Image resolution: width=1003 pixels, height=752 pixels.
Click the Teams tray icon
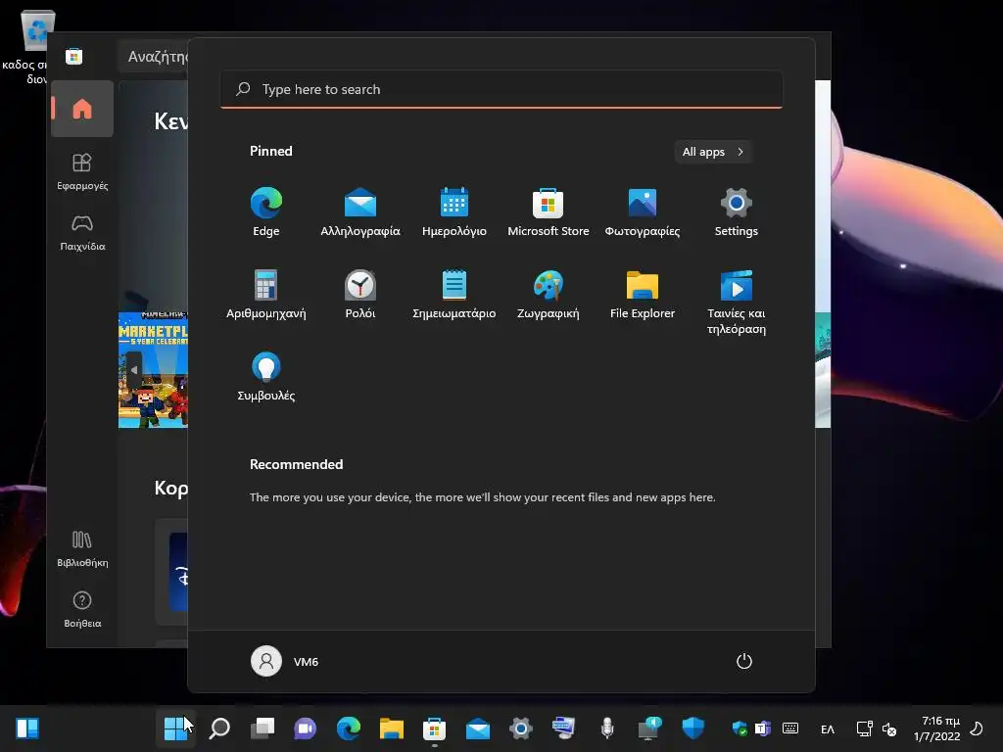[x=762, y=728]
